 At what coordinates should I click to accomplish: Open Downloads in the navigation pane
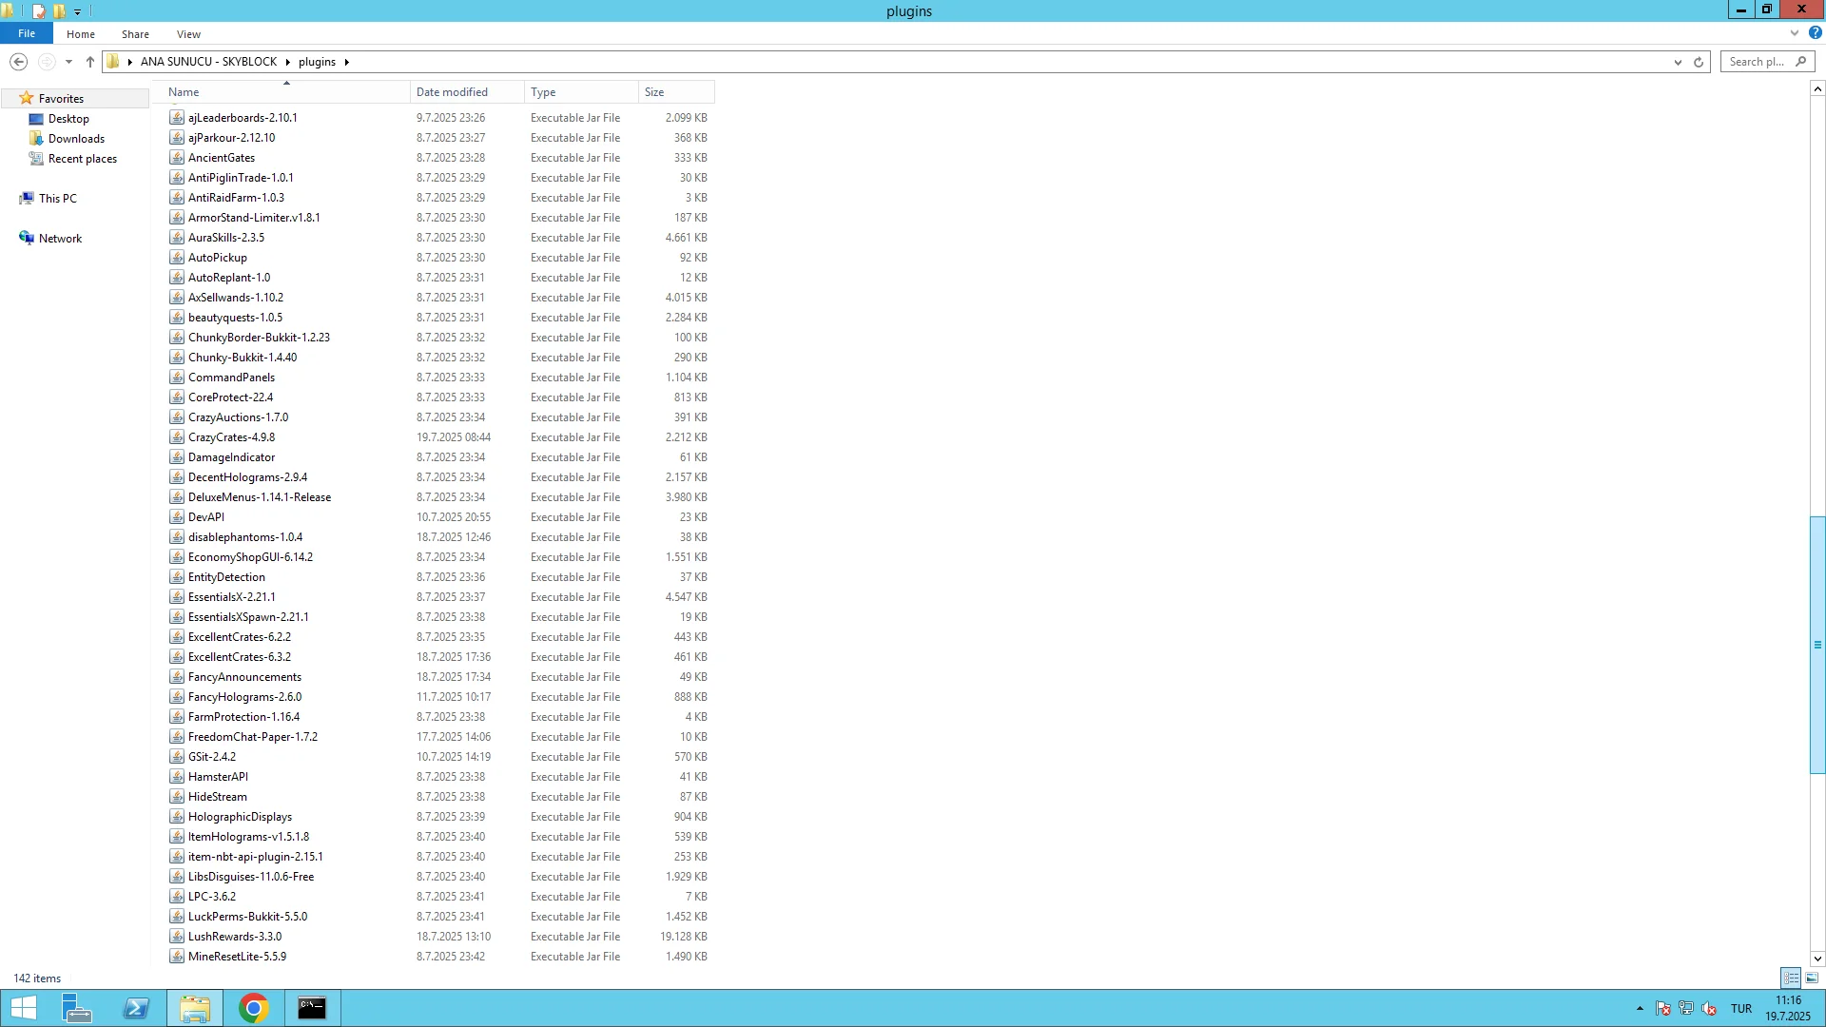pyautogui.click(x=76, y=139)
